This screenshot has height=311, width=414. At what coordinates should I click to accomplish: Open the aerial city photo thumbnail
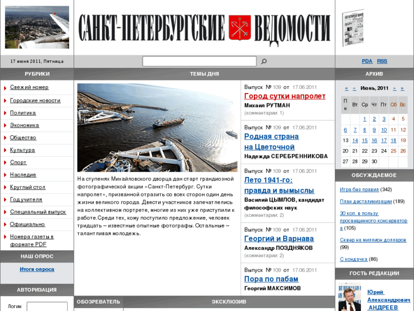[x=37, y=27]
